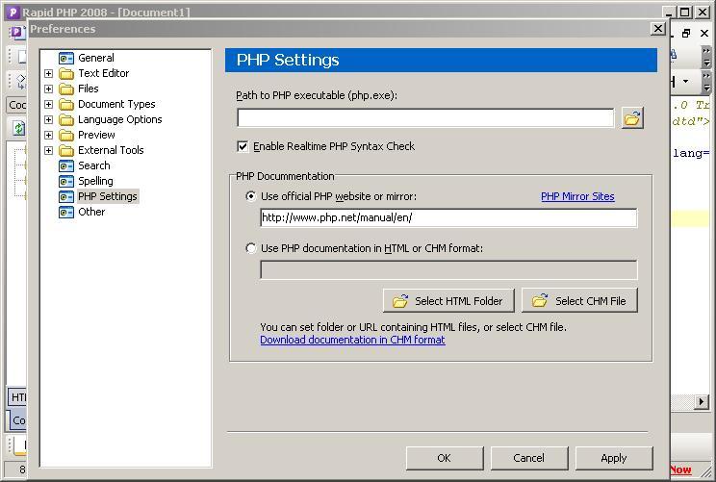
Task: Close the Document1 child window
Action: [x=704, y=34]
